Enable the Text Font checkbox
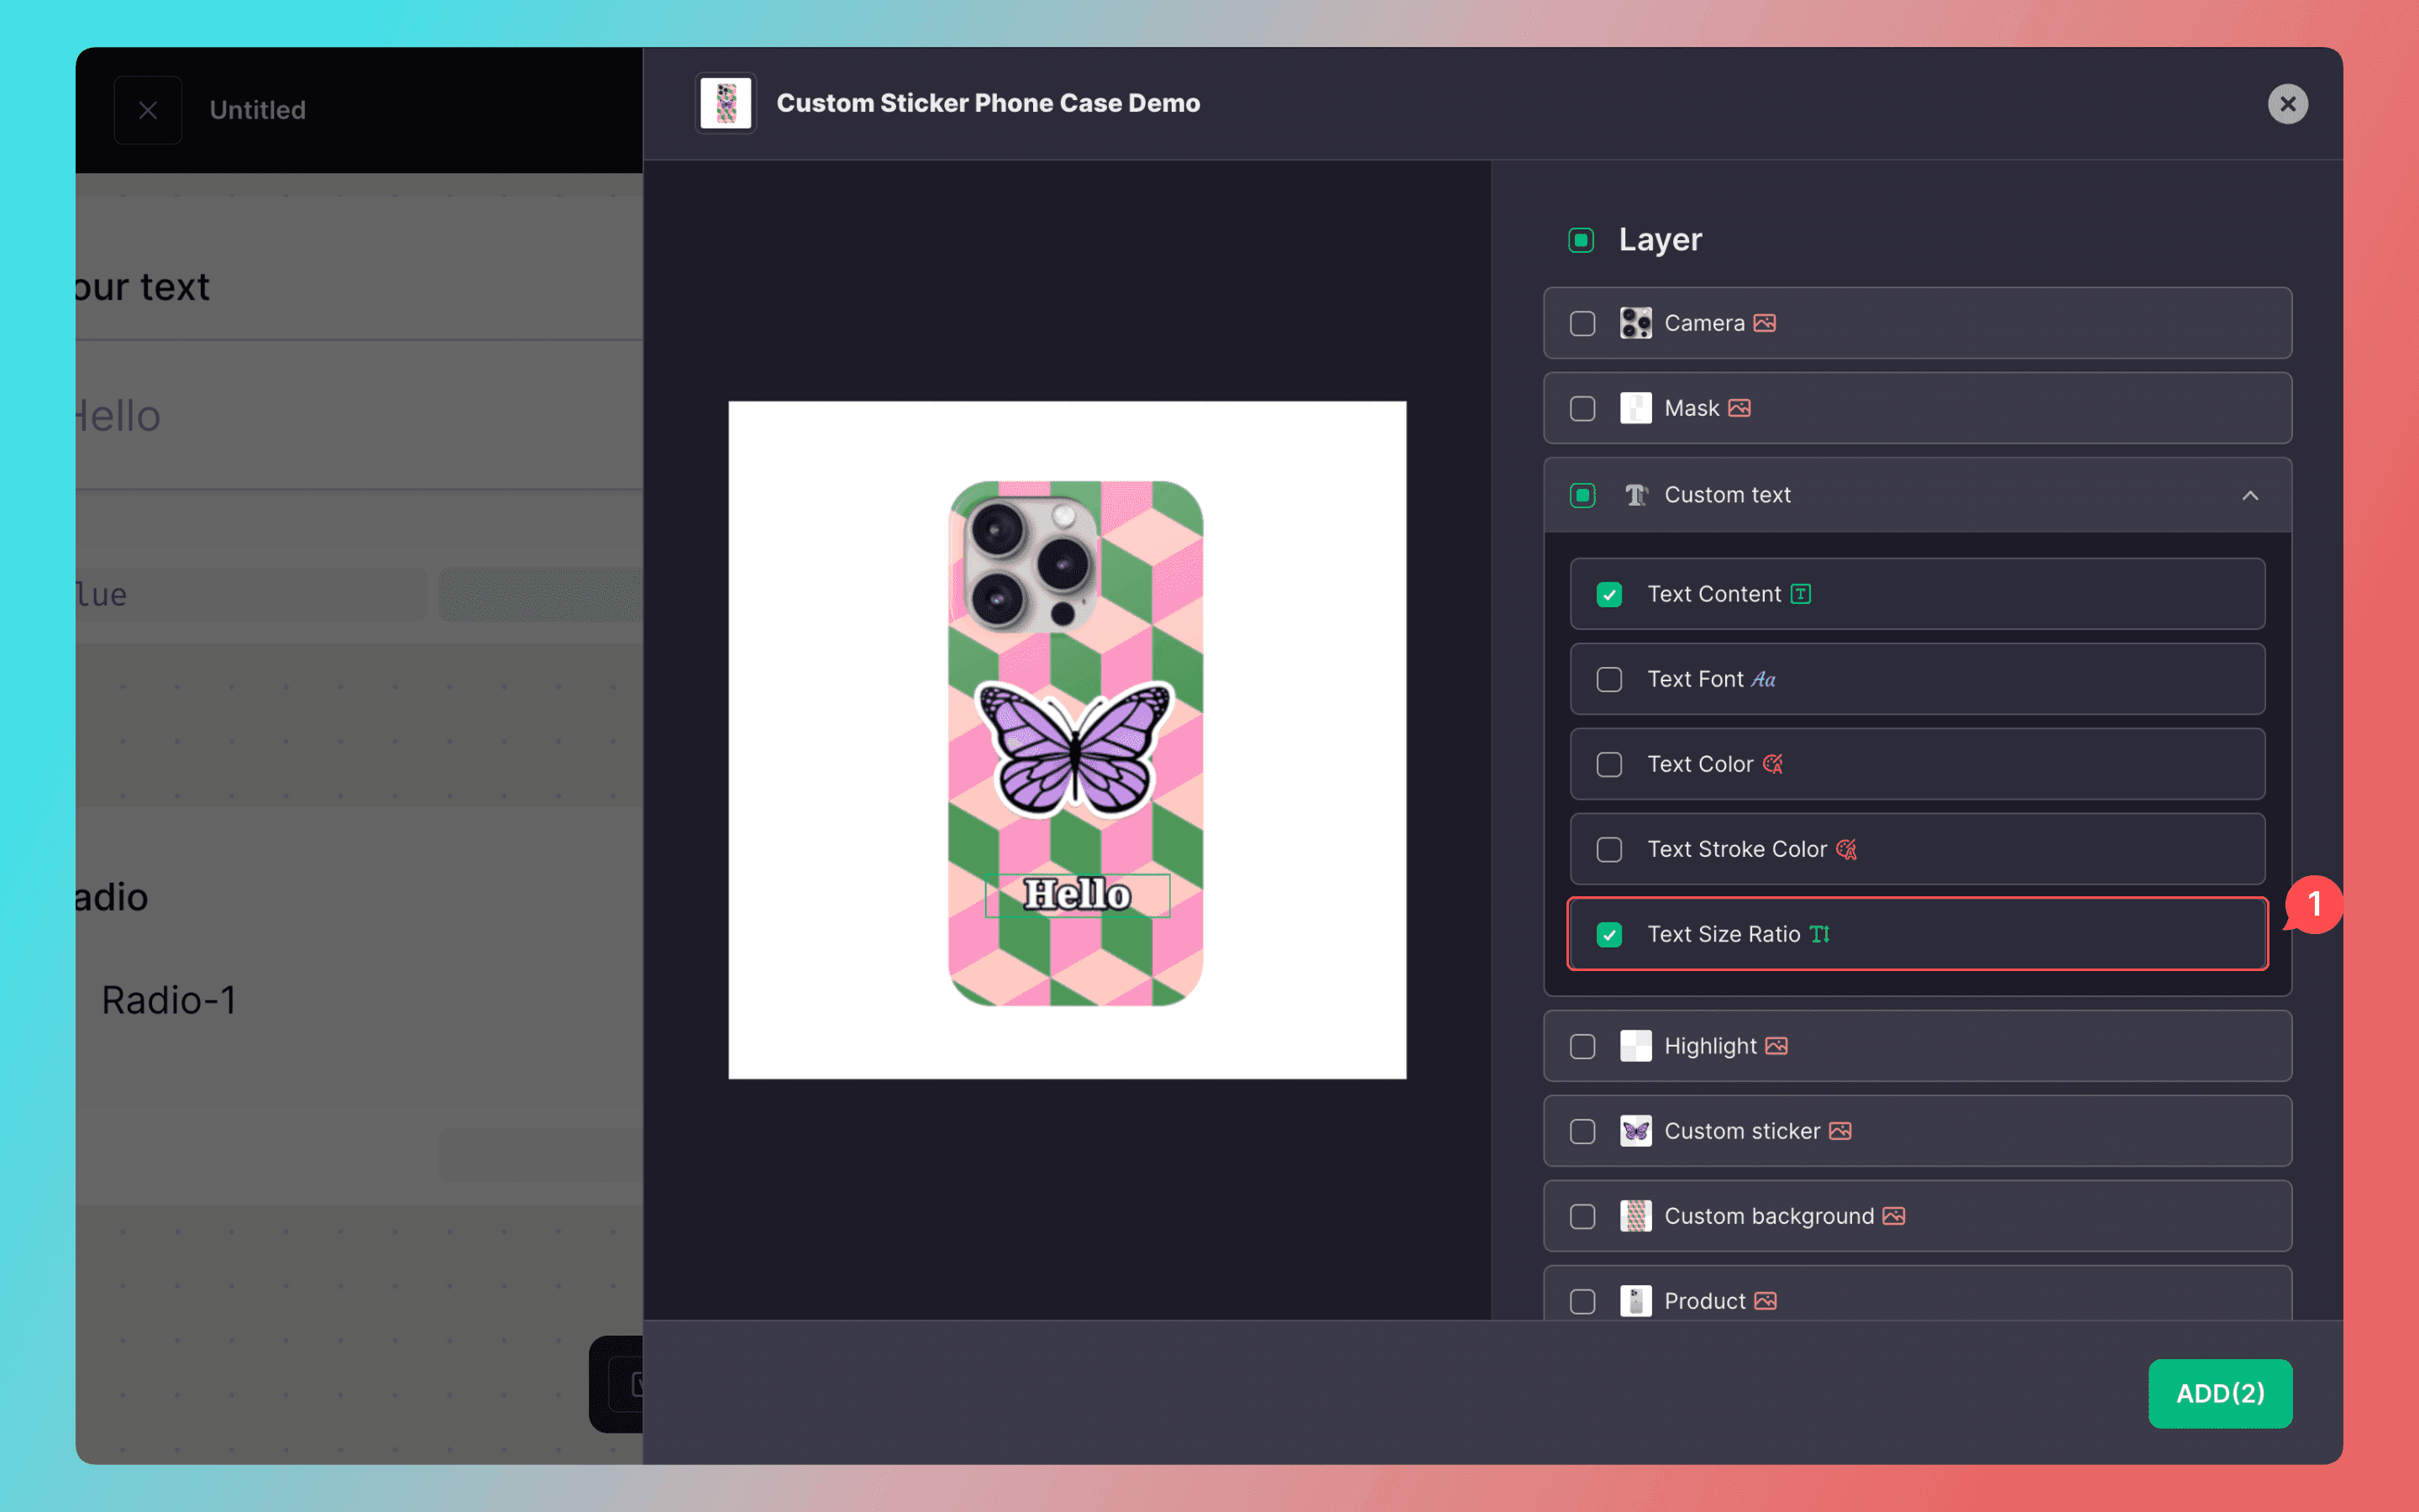Viewport: 2419px width, 1512px height. tap(1609, 680)
